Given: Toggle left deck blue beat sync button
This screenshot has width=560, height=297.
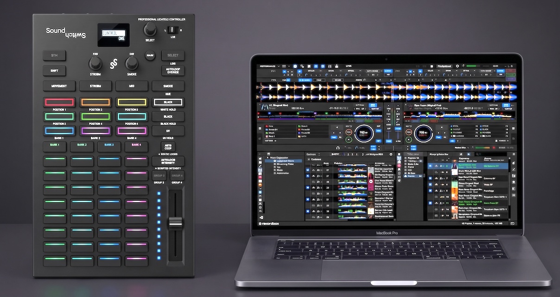Looking at the screenshot, I should click(x=372, y=105).
